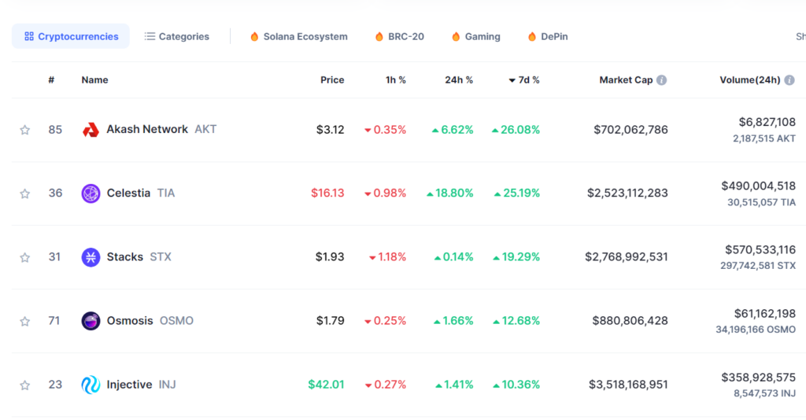Open the Gaming category link

click(482, 37)
